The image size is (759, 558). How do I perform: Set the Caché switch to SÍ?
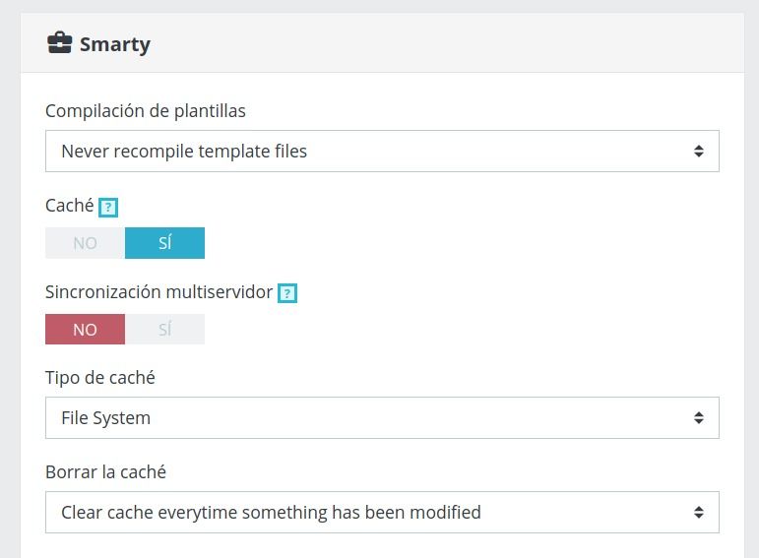coord(164,243)
